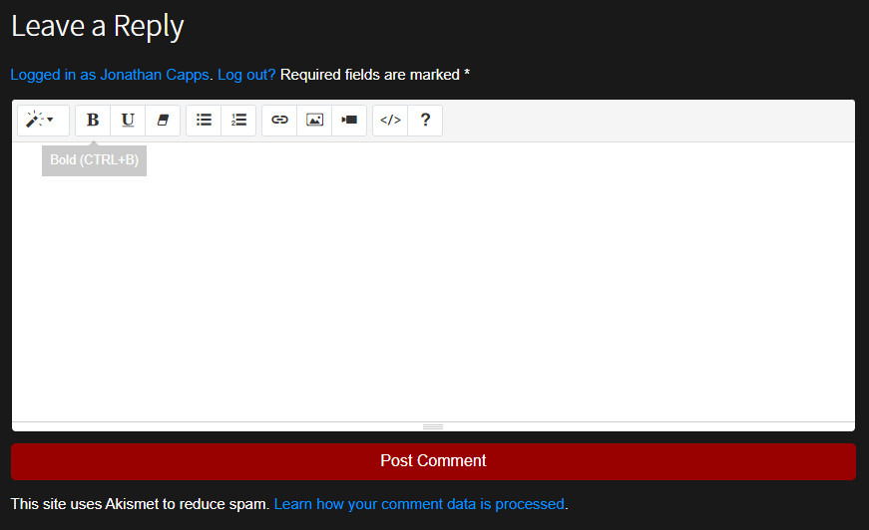Viewport: 869px width, 530px height.
Task: Insert a picture into the comment
Action: pyautogui.click(x=314, y=121)
